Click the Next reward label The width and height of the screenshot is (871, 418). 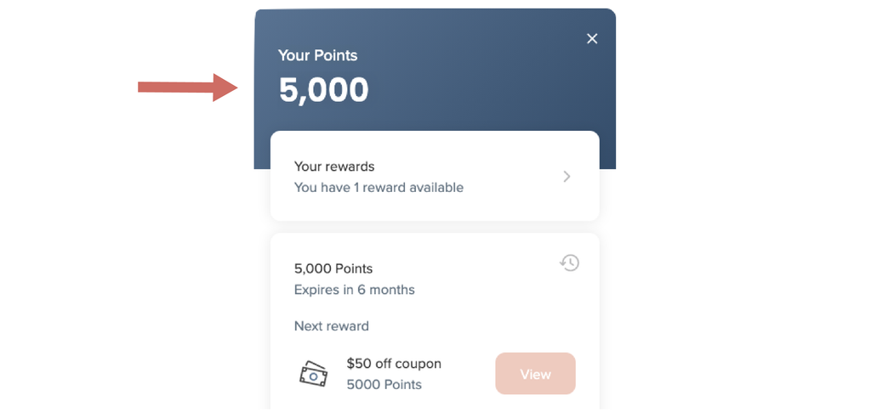[331, 326]
